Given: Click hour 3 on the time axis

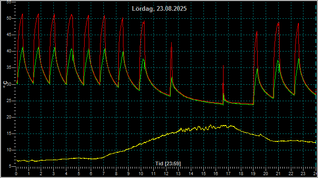Looking at the screenshot, I should tap(53, 174).
